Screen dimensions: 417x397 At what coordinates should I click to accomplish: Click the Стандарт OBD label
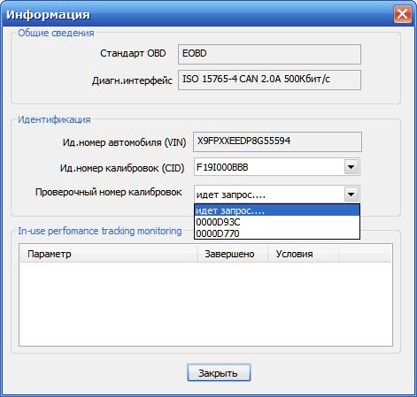pos(133,53)
